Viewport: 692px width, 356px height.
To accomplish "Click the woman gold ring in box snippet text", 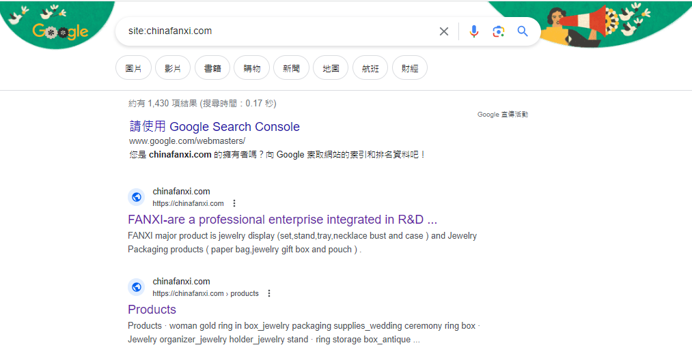I will click(303, 333).
